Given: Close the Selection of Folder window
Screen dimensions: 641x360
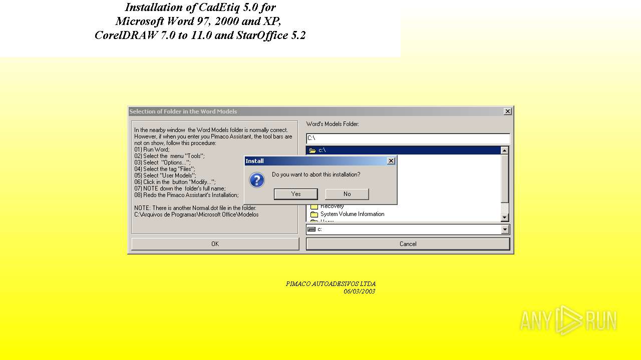Looking at the screenshot, I should click(x=507, y=111).
